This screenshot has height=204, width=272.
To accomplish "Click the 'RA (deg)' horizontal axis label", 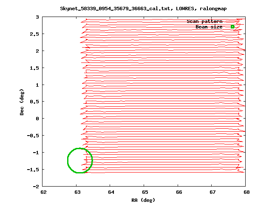I will 143,200.
